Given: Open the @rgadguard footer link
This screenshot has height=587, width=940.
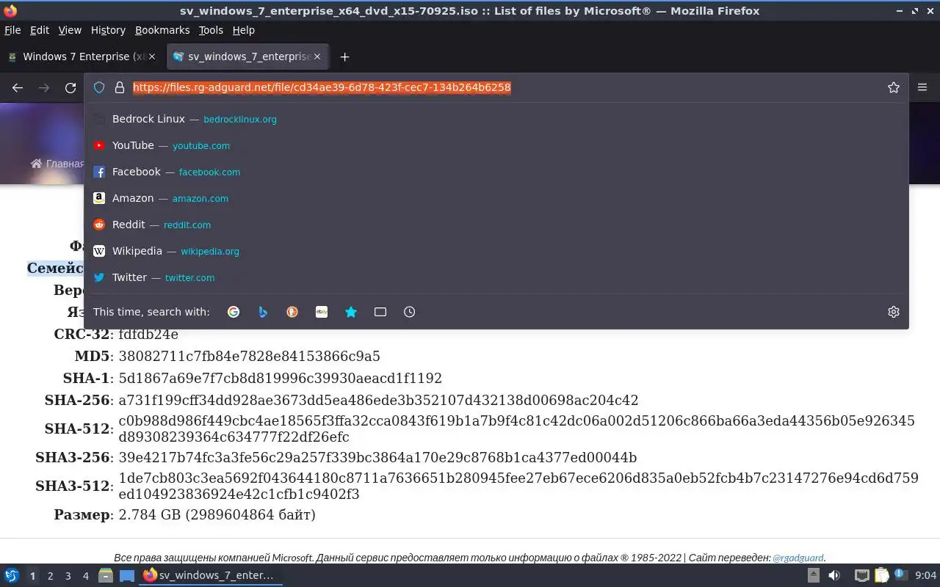Looking at the screenshot, I should click(798, 558).
